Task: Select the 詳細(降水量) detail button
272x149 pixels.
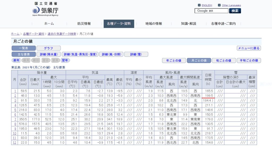Action: 49,54
